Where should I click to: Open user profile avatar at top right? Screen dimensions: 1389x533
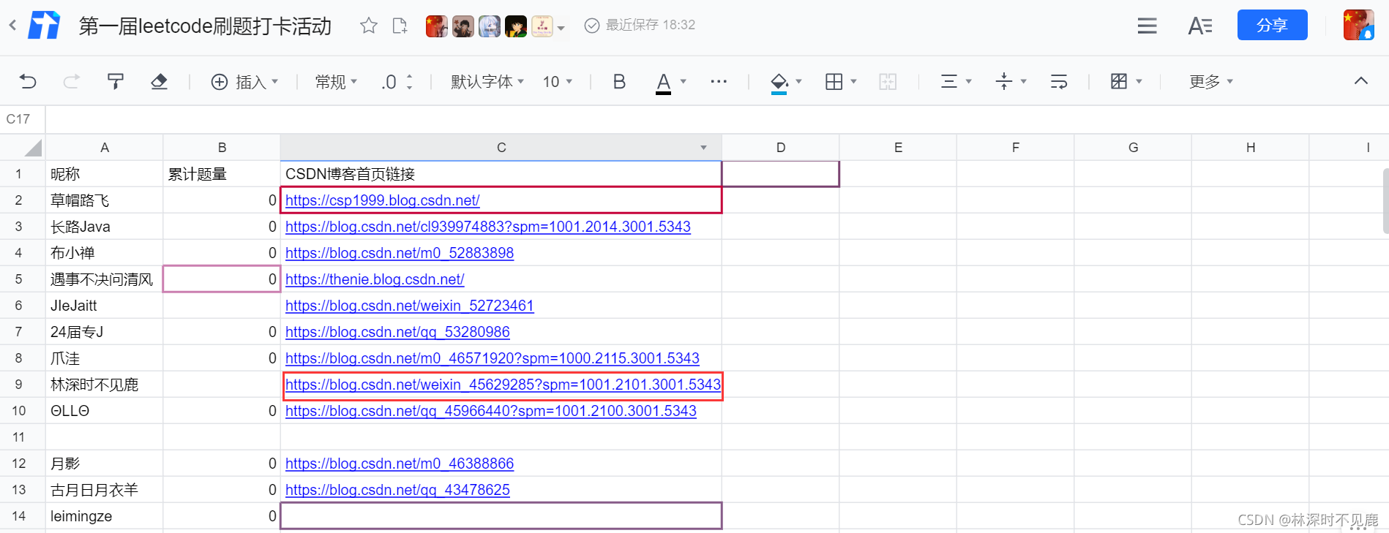click(x=1359, y=25)
